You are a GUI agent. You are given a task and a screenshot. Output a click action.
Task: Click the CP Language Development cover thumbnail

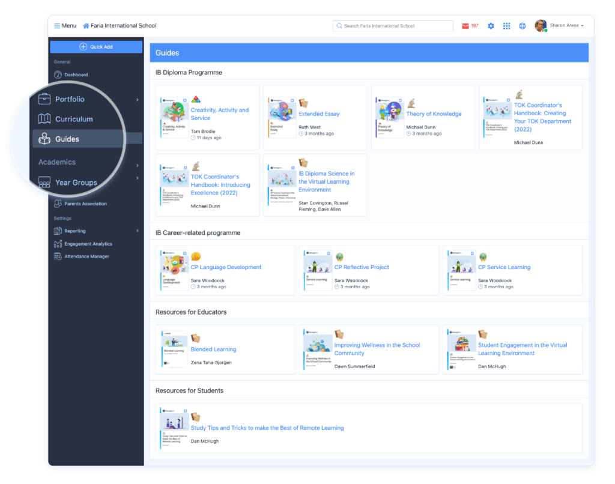(174, 271)
